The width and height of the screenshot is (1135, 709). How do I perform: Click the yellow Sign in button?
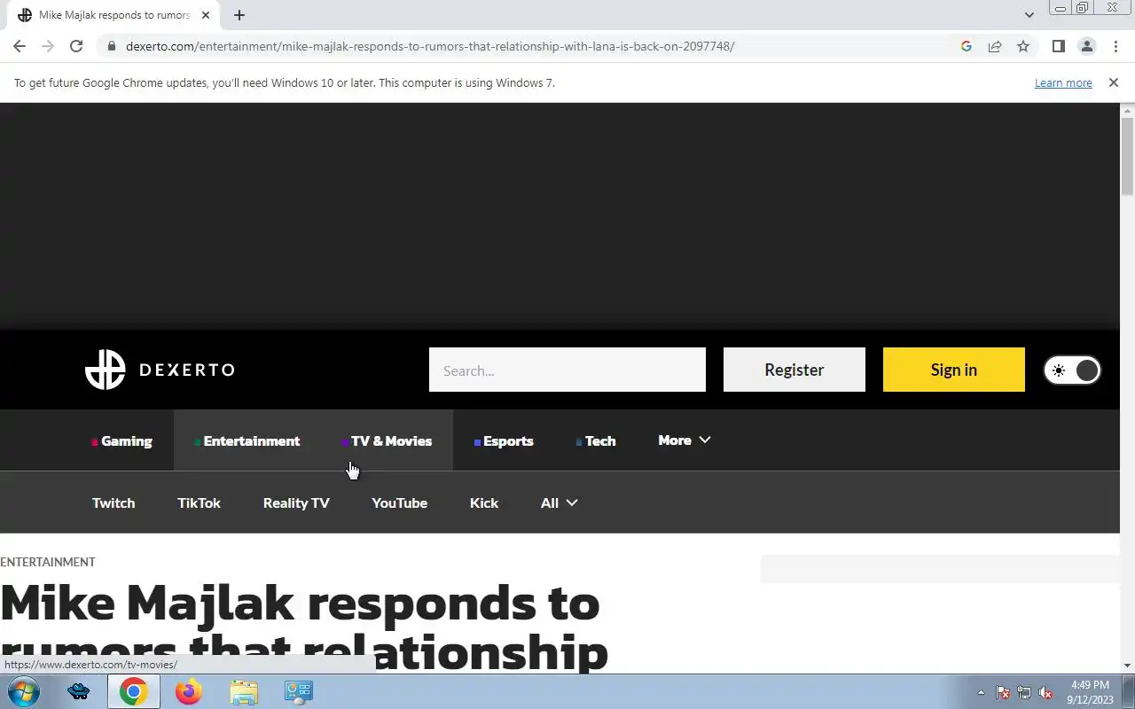[x=954, y=370]
